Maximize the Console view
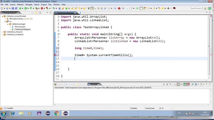This screenshot has height=120, width=214. tap(210, 84)
